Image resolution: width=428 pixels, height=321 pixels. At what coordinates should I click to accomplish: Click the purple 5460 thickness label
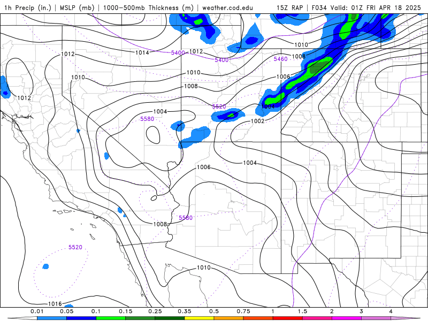[x=280, y=59]
